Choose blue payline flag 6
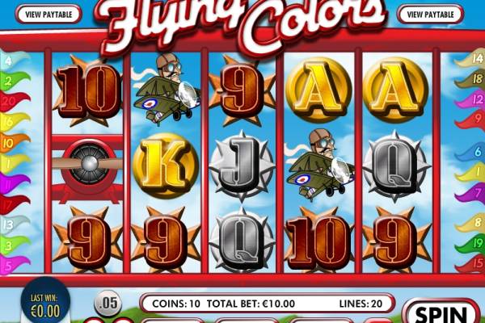The width and height of the screenshot is (485, 323). (x=470, y=152)
